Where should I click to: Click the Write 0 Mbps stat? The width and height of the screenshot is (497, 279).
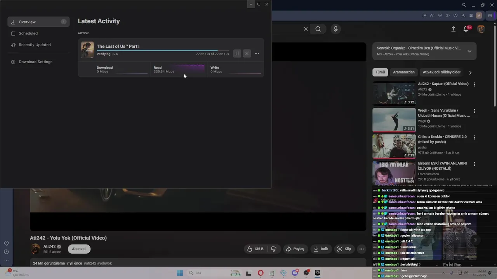[236, 69]
